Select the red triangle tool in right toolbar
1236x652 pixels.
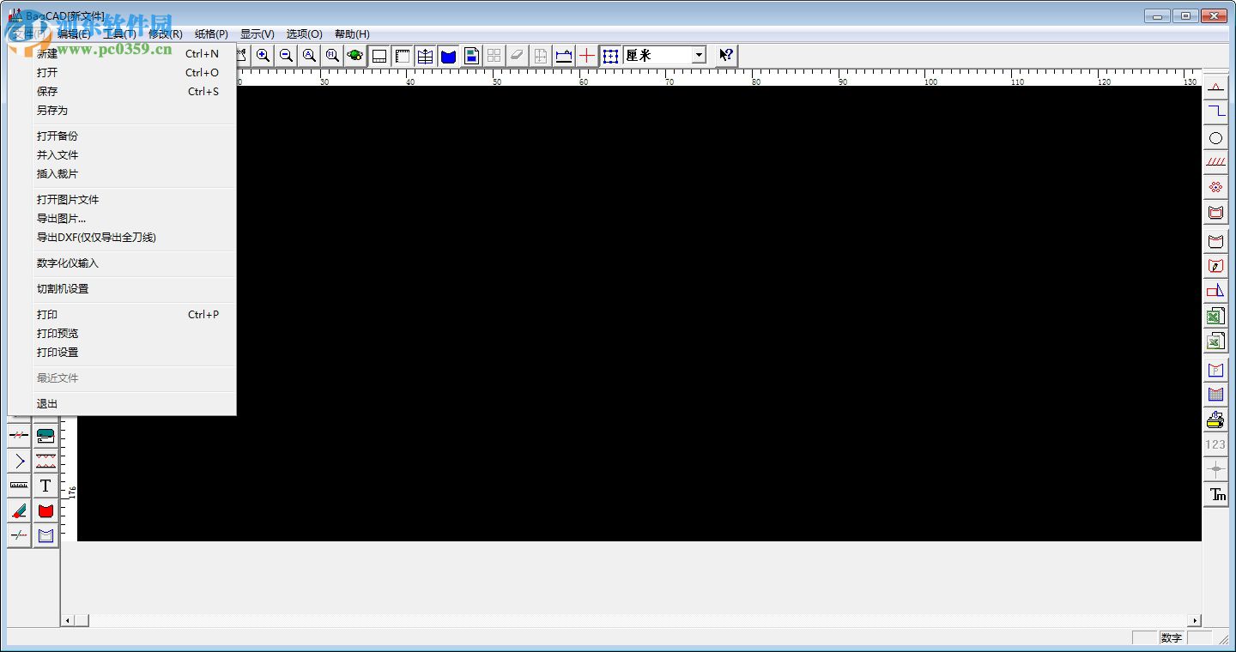(x=1215, y=87)
